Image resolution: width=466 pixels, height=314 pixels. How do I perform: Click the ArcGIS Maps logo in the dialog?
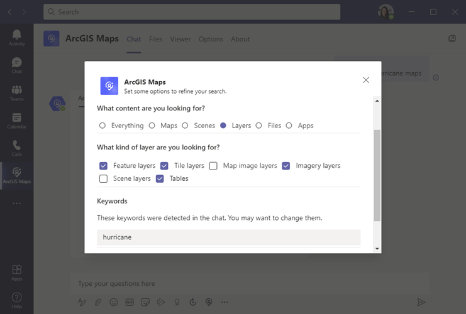(109, 86)
